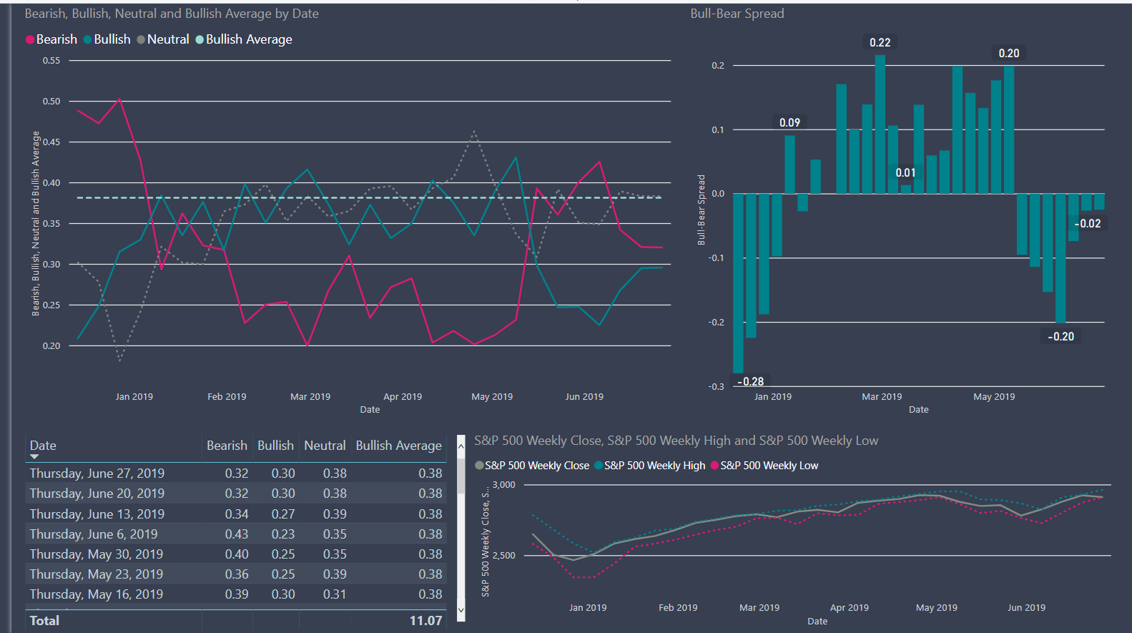Click the spread bar labeled -0.20
Viewport: 1132px width, 633px height.
(1060, 257)
